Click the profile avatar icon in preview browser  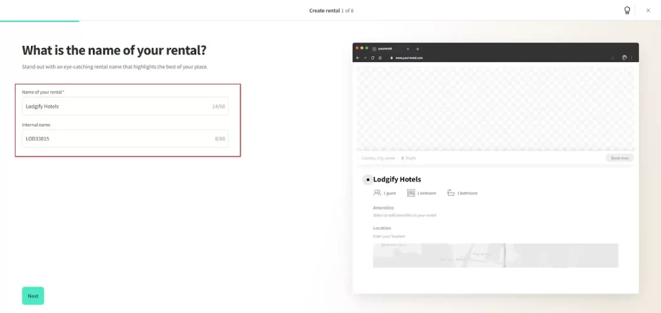624,57
